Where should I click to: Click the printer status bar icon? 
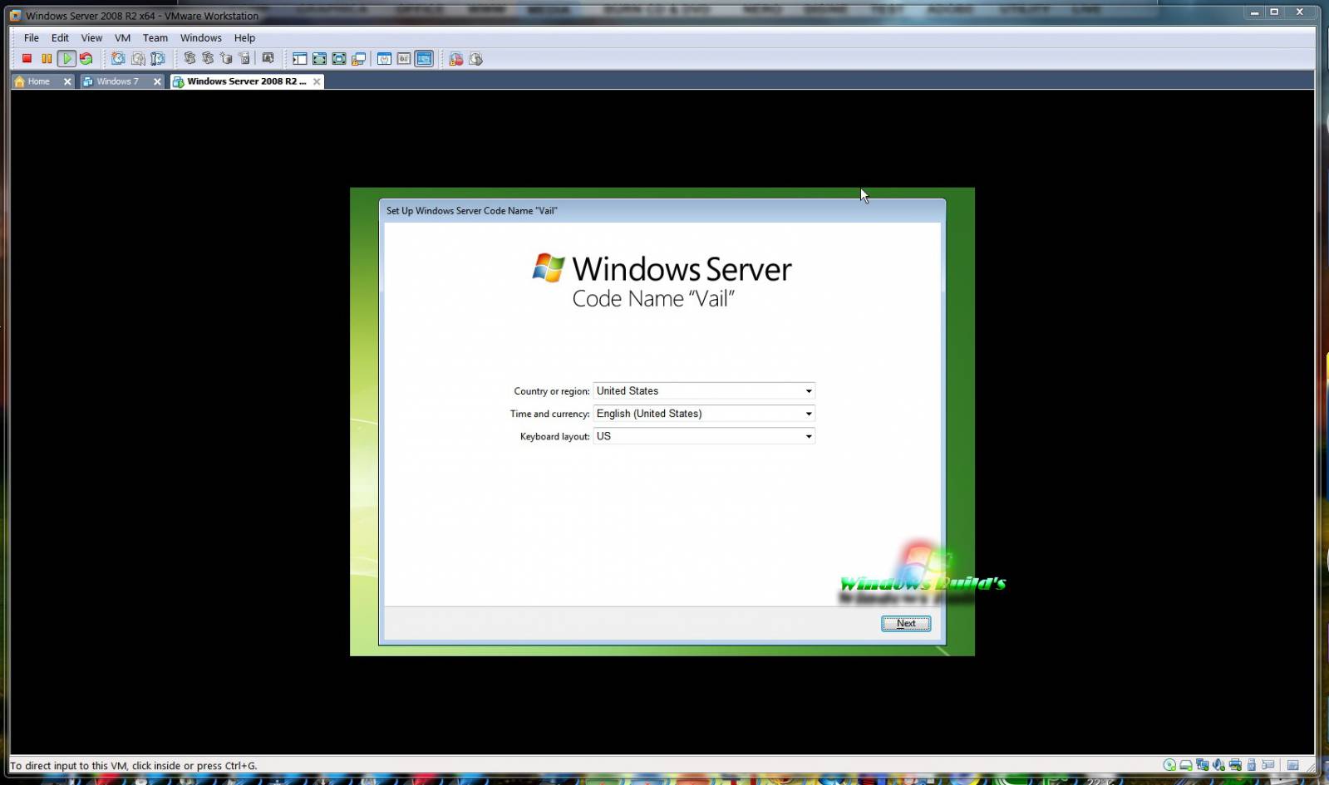(1235, 765)
